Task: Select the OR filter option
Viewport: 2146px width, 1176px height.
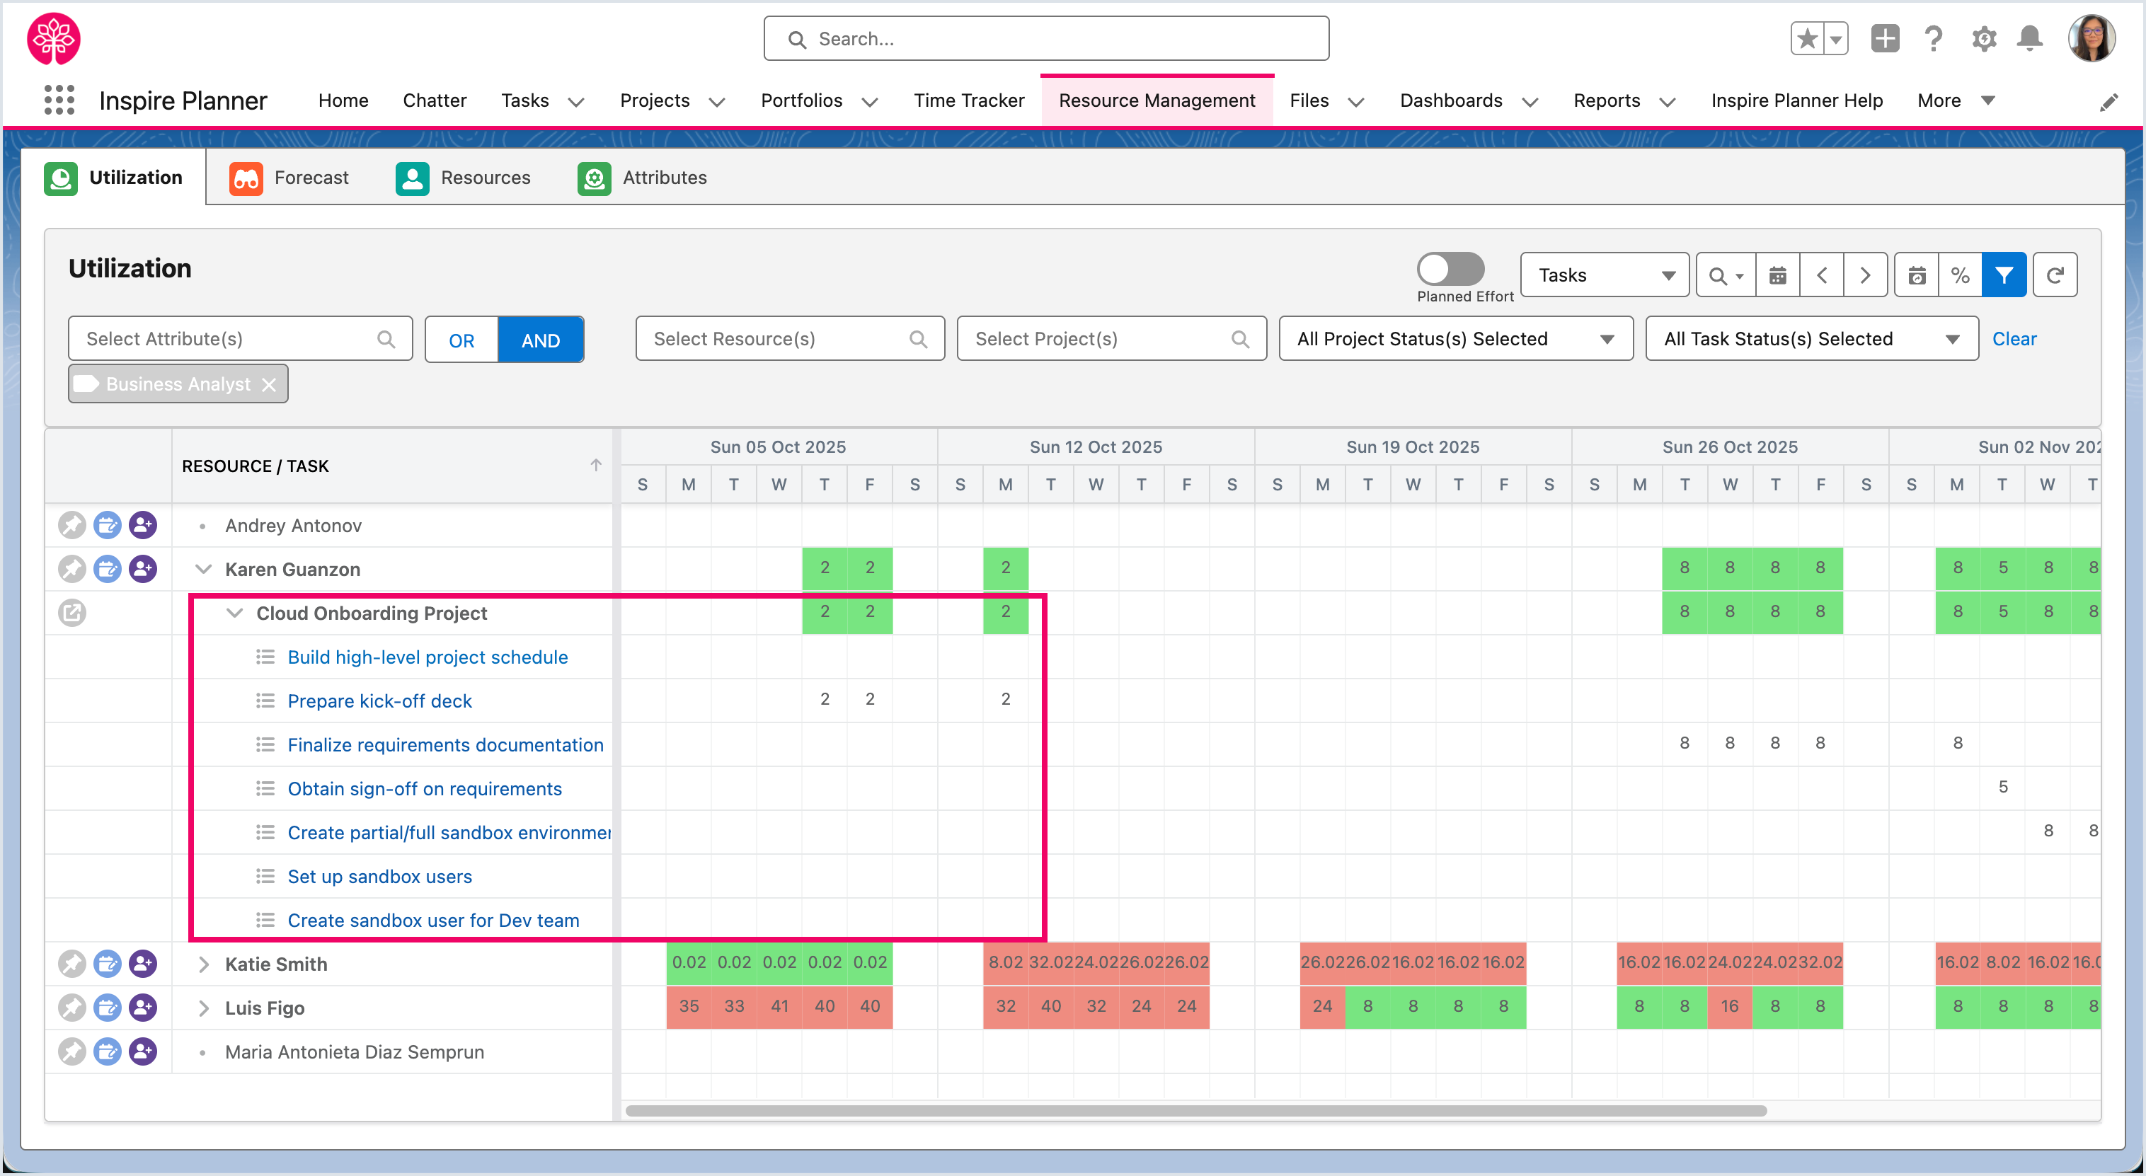Action: point(461,340)
